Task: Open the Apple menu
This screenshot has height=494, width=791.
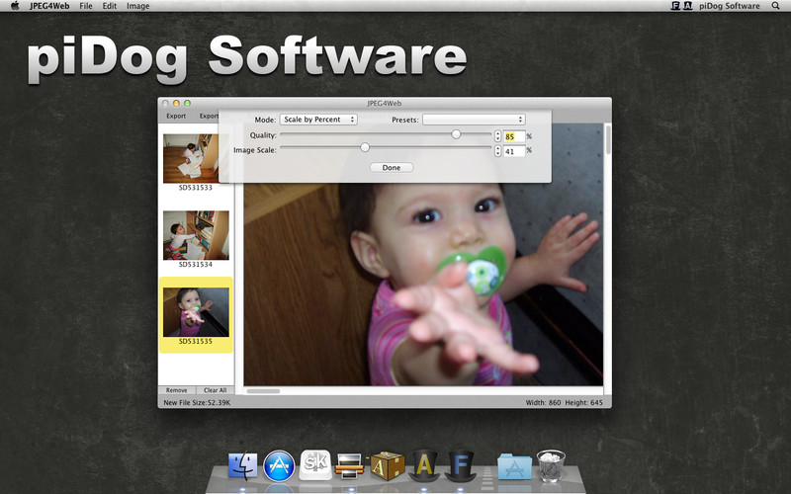Action: pyautogui.click(x=14, y=6)
